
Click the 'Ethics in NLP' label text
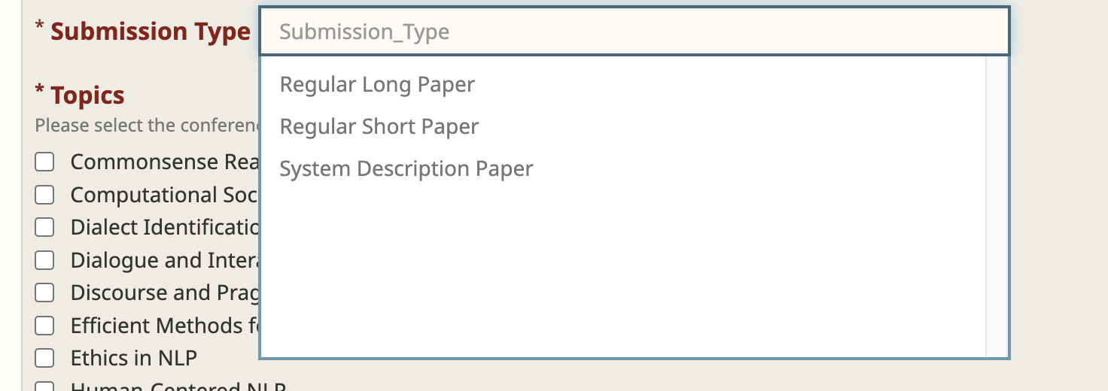133,358
